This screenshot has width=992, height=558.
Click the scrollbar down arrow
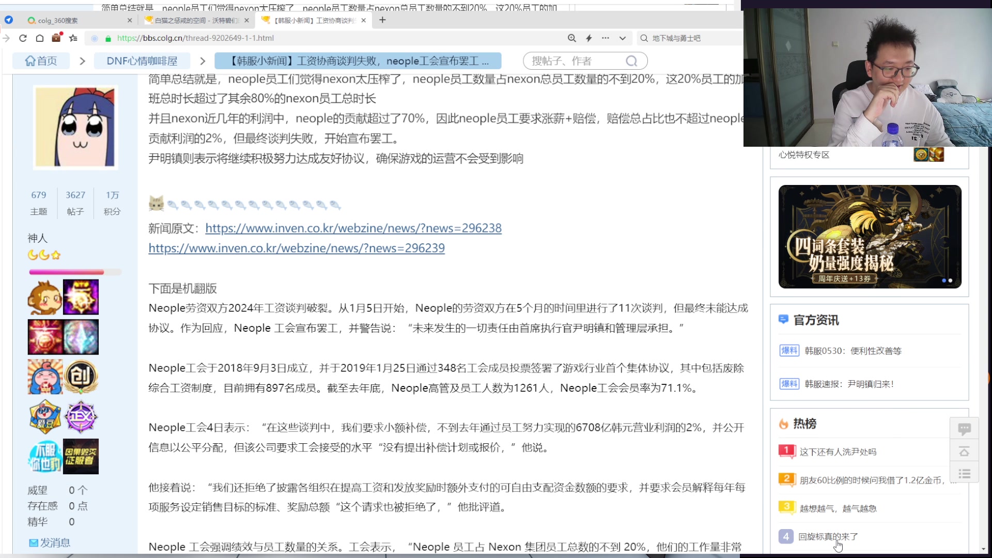click(x=983, y=549)
